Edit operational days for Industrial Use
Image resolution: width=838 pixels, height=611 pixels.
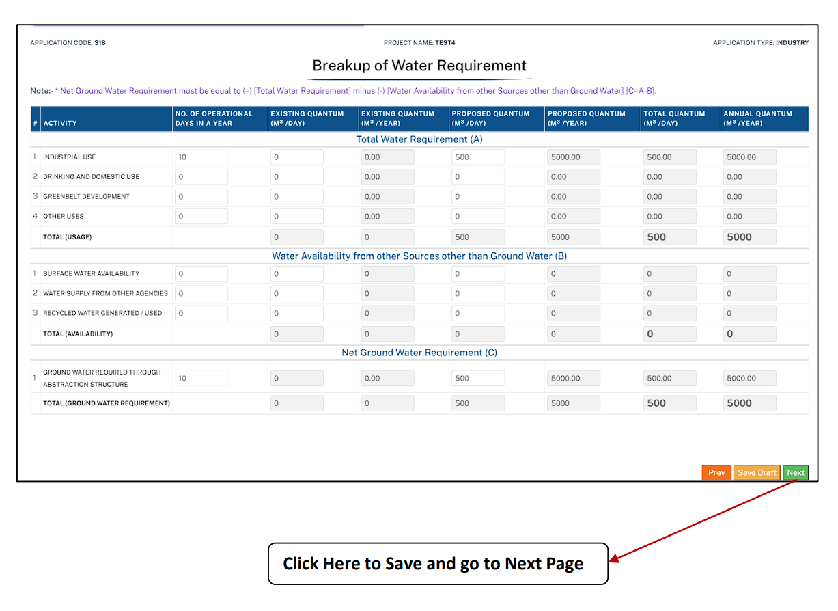[201, 157]
